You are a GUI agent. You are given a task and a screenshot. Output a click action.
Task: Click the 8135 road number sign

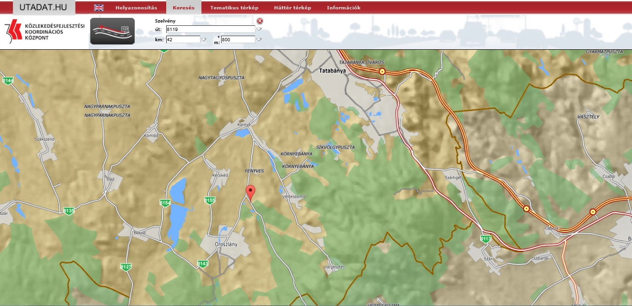pos(69,211)
